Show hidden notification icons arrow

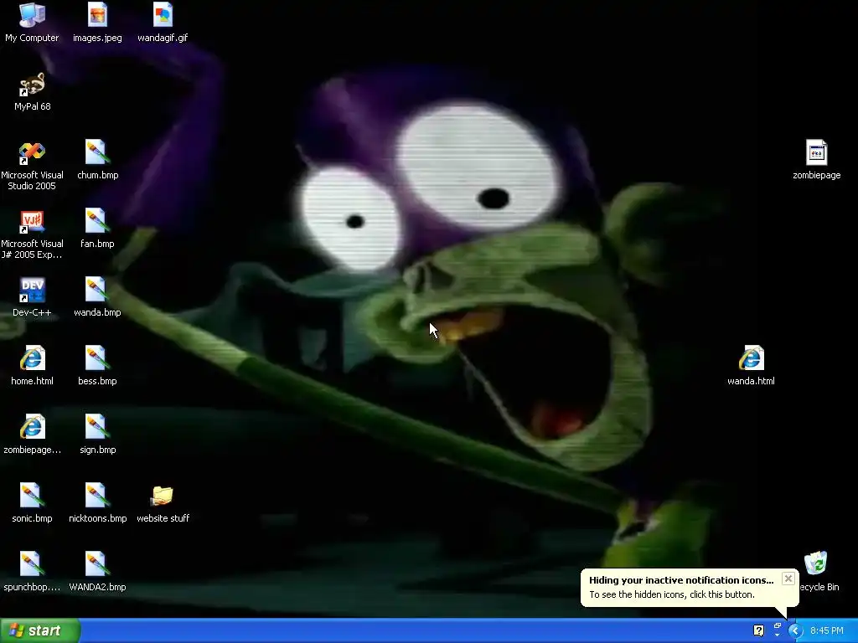[795, 631]
